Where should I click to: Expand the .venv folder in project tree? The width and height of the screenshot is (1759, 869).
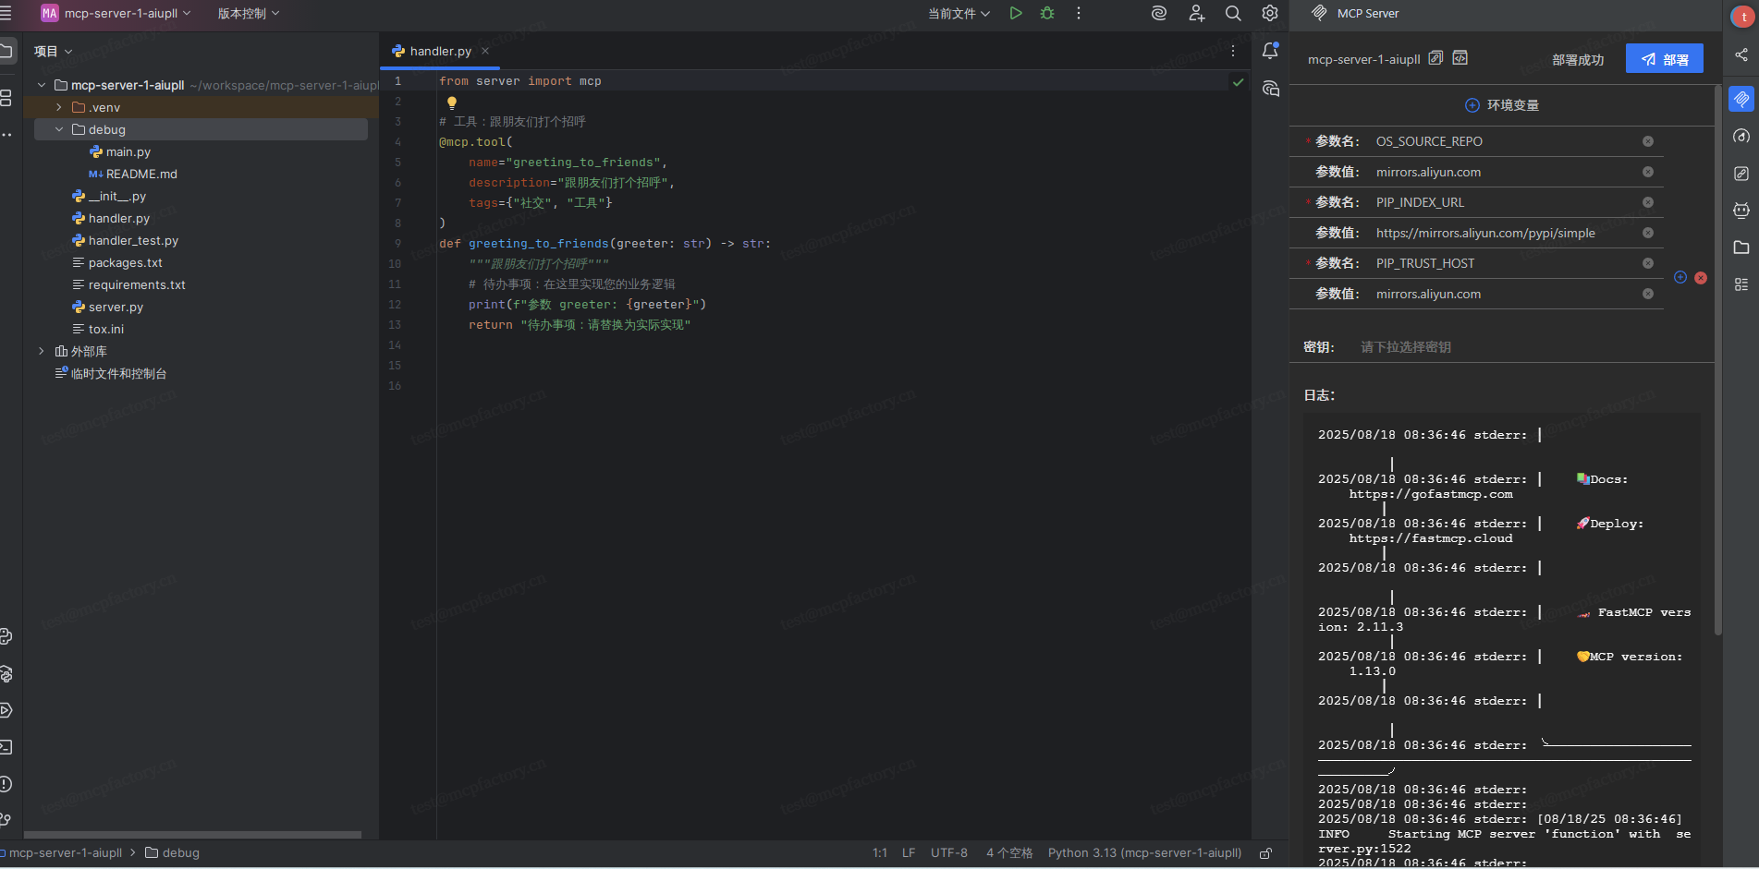[x=59, y=107]
